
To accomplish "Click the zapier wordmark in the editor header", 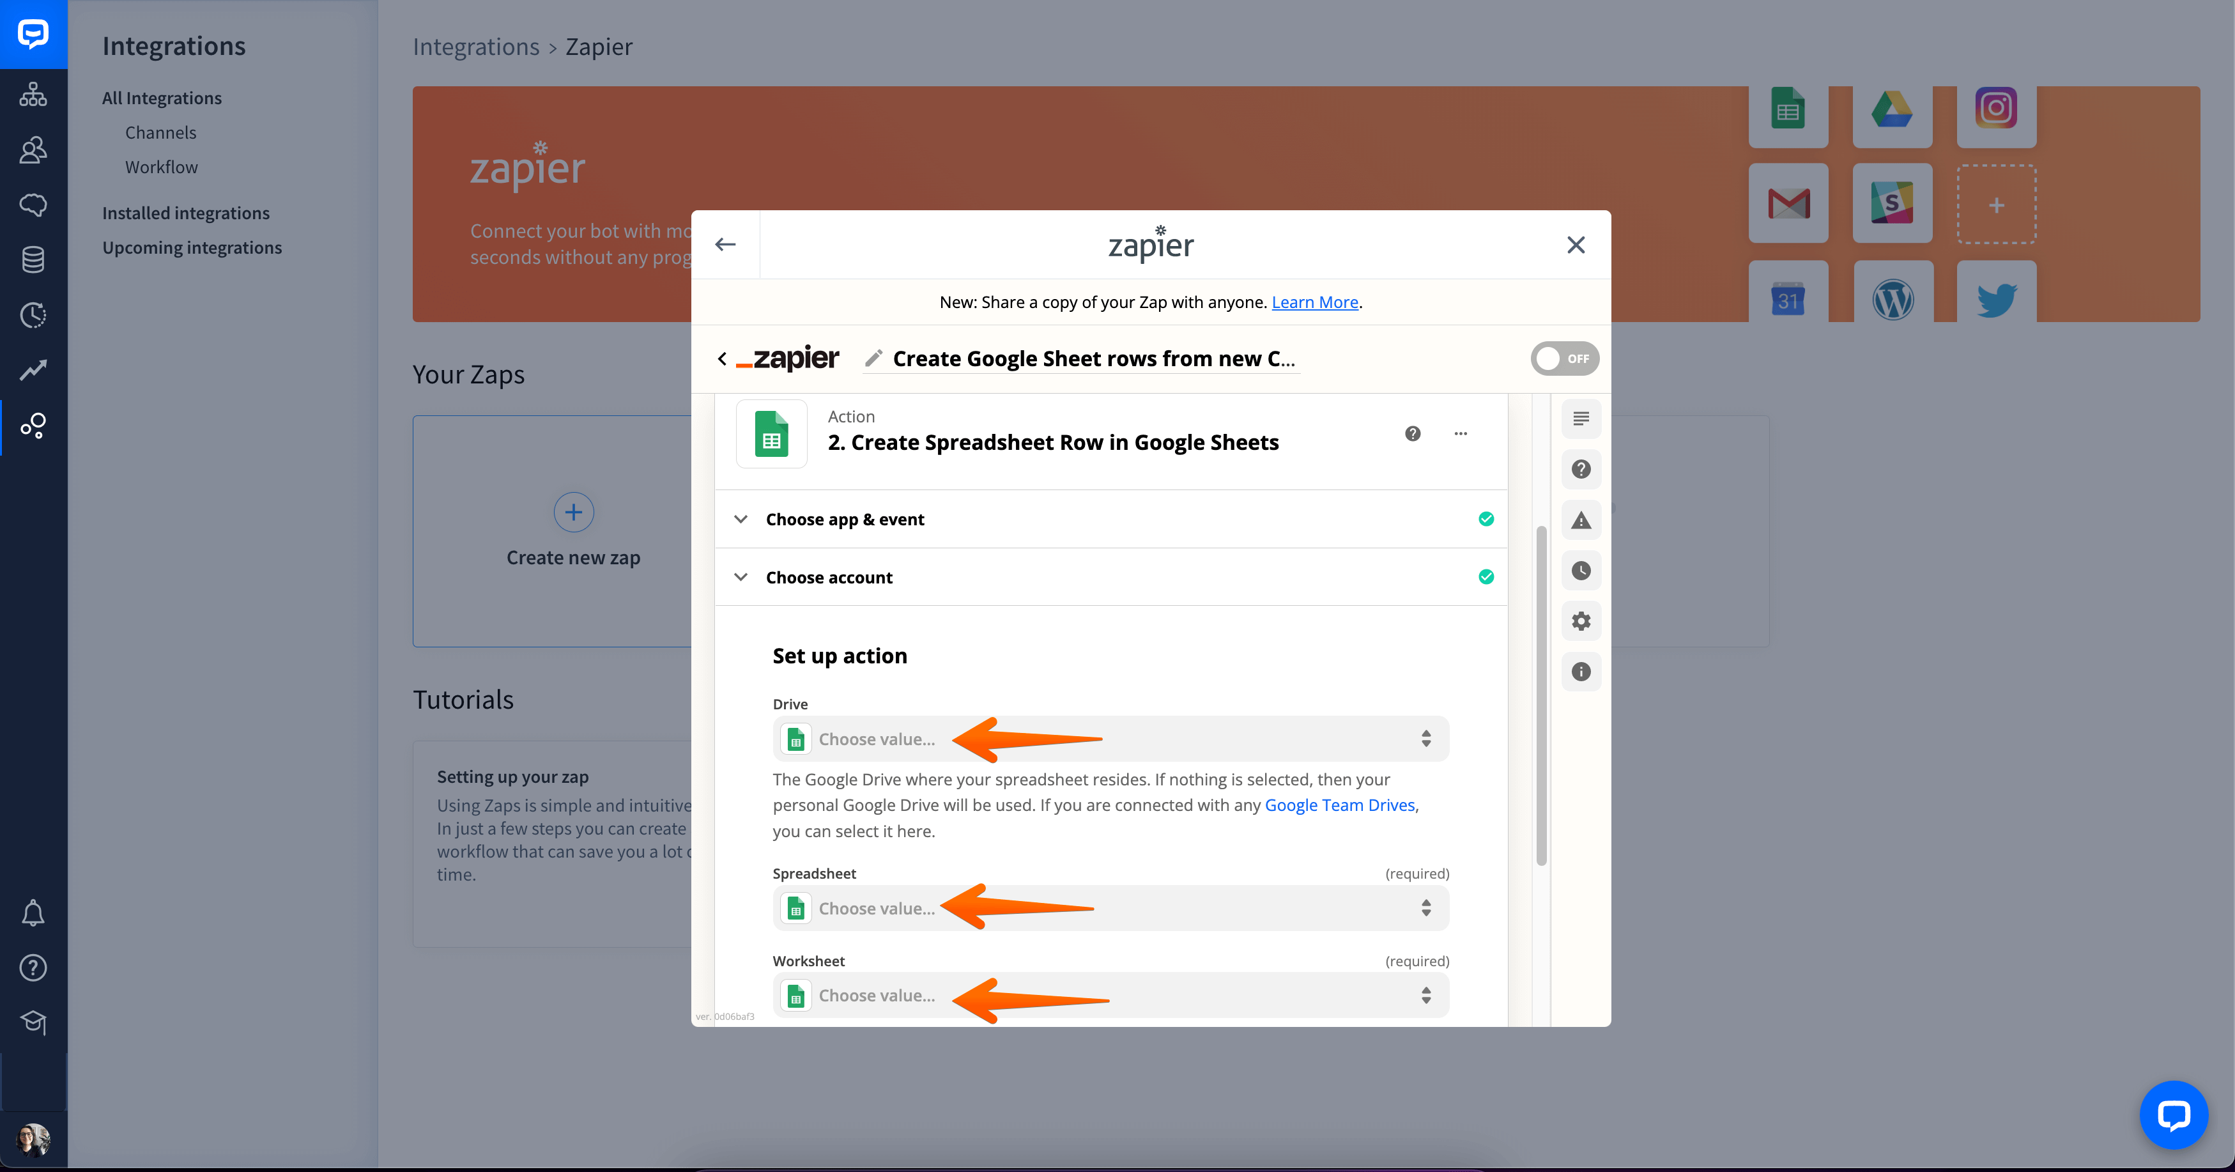I will click(788, 359).
